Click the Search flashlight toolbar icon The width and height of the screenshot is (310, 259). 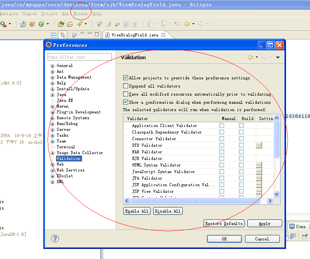pyautogui.click(x=79, y=24)
